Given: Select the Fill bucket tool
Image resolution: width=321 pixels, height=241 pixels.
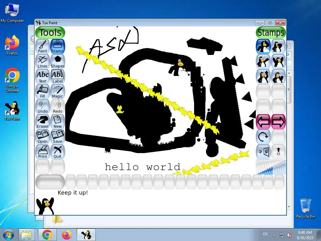Looking at the screenshot, I should [x=43, y=92].
